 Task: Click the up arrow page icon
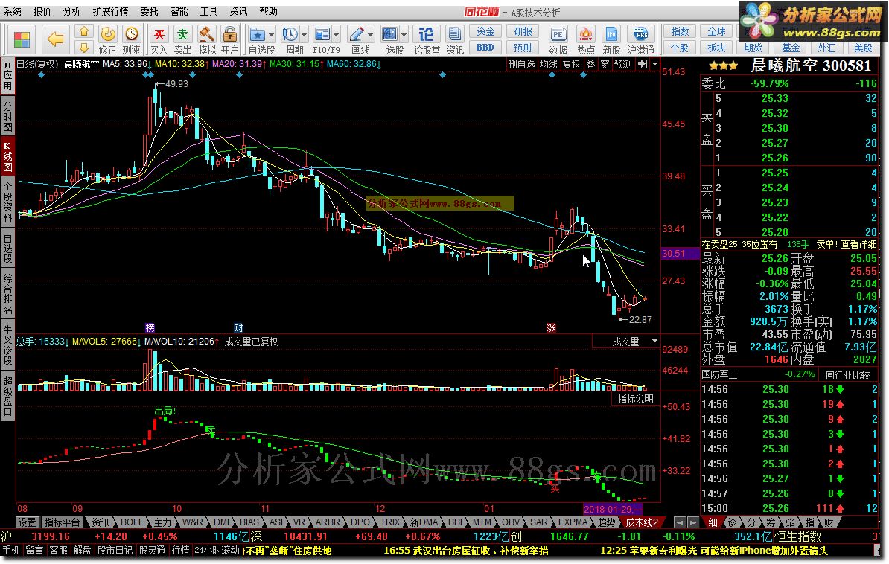(84, 32)
